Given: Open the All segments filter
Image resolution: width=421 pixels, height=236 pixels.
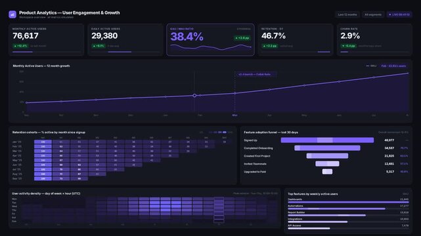Looking at the screenshot, I should [373, 14].
